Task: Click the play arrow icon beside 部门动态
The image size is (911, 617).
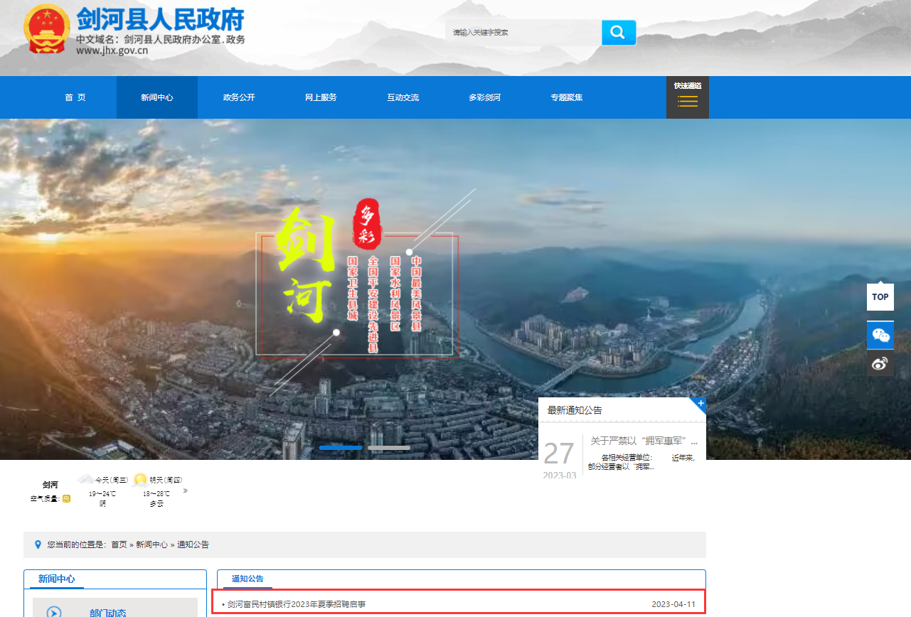Action: coord(53,611)
